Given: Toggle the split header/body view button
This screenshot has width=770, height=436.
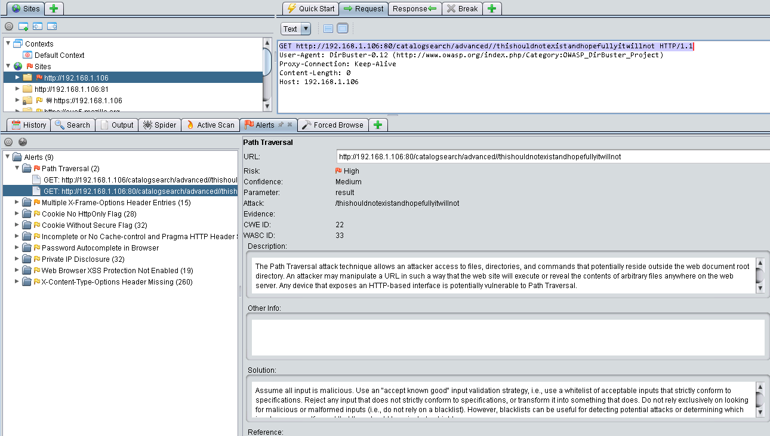Looking at the screenshot, I should (328, 29).
